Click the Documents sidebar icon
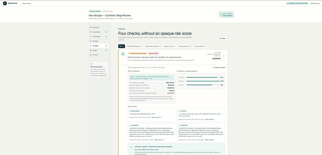This screenshot has height=155, width=322. point(91,32)
